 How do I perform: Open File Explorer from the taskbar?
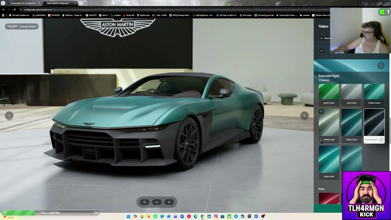pos(142,216)
